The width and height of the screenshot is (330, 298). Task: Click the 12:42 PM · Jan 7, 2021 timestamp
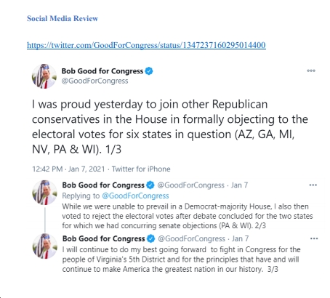pos(68,169)
